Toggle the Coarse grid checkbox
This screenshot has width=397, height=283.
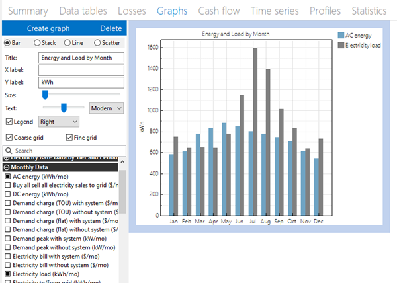pyautogui.click(x=9, y=138)
